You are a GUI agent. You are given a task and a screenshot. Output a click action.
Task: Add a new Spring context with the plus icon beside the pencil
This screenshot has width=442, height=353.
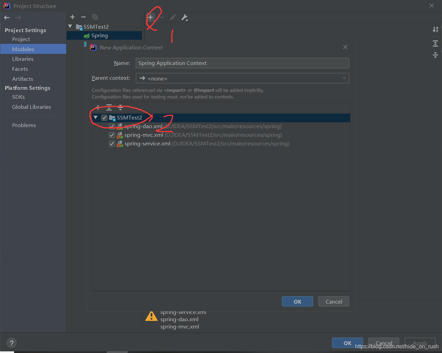tap(150, 17)
